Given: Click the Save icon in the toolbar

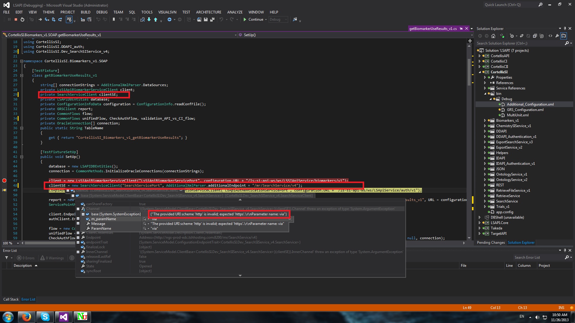Looking at the screenshot, I should [x=206, y=19].
